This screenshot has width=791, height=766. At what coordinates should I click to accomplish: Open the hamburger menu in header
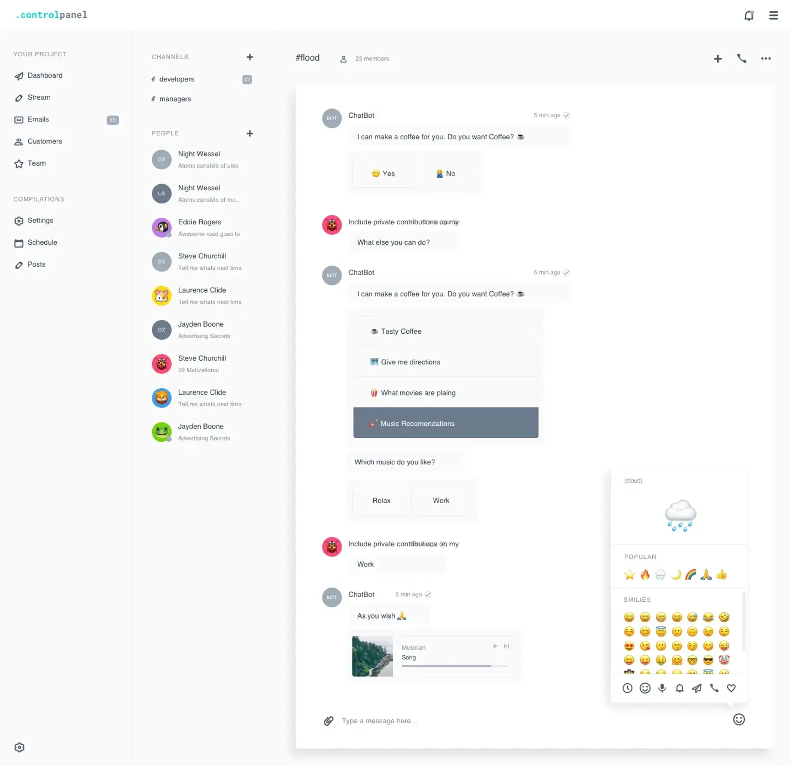pos(773,15)
